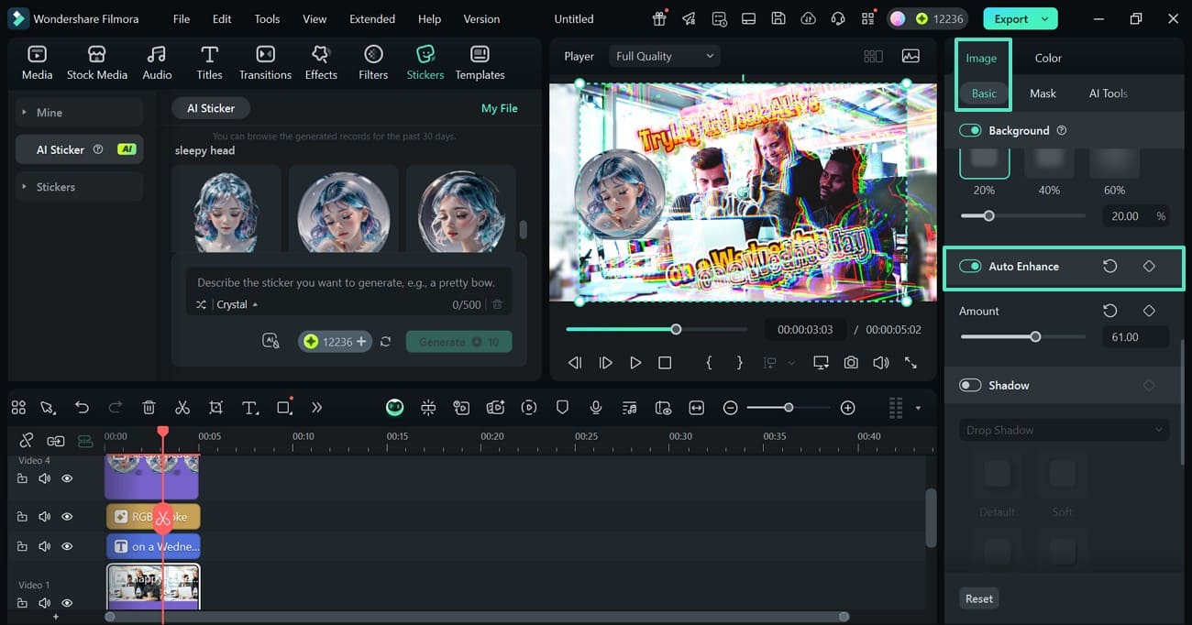
Task: Reset the Auto Enhance setting
Action: [x=1109, y=267]
